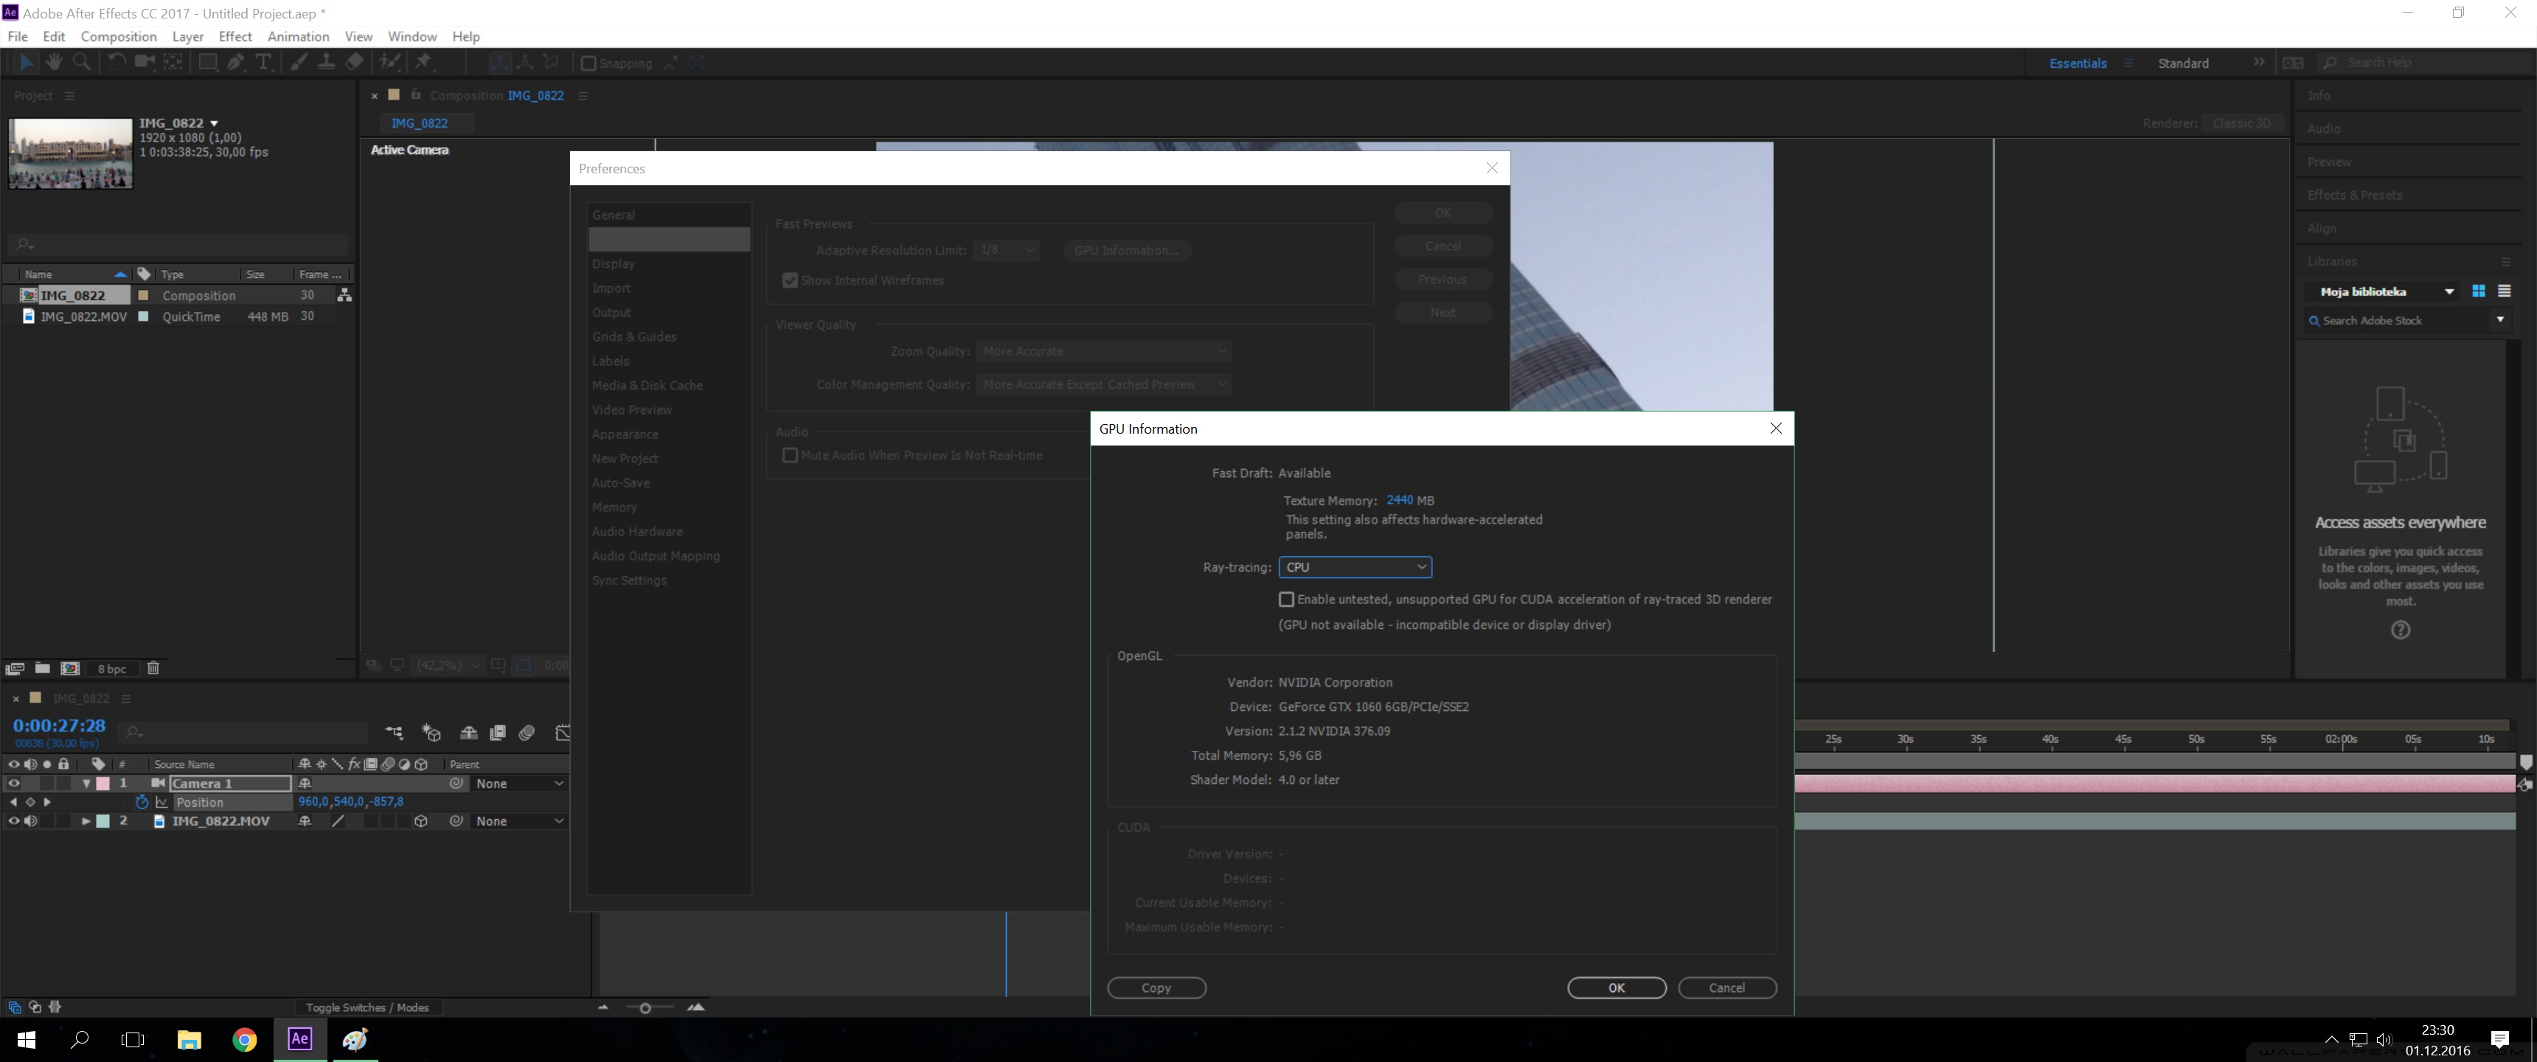
Task: Select the Pen tool
Action: point(235,62)
